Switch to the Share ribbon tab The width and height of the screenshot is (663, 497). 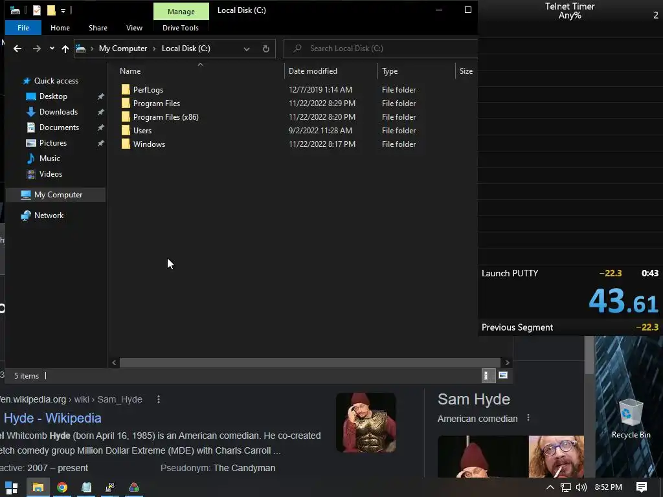(98, 28)
